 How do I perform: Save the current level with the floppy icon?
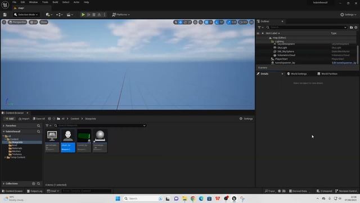click(5, 15)
